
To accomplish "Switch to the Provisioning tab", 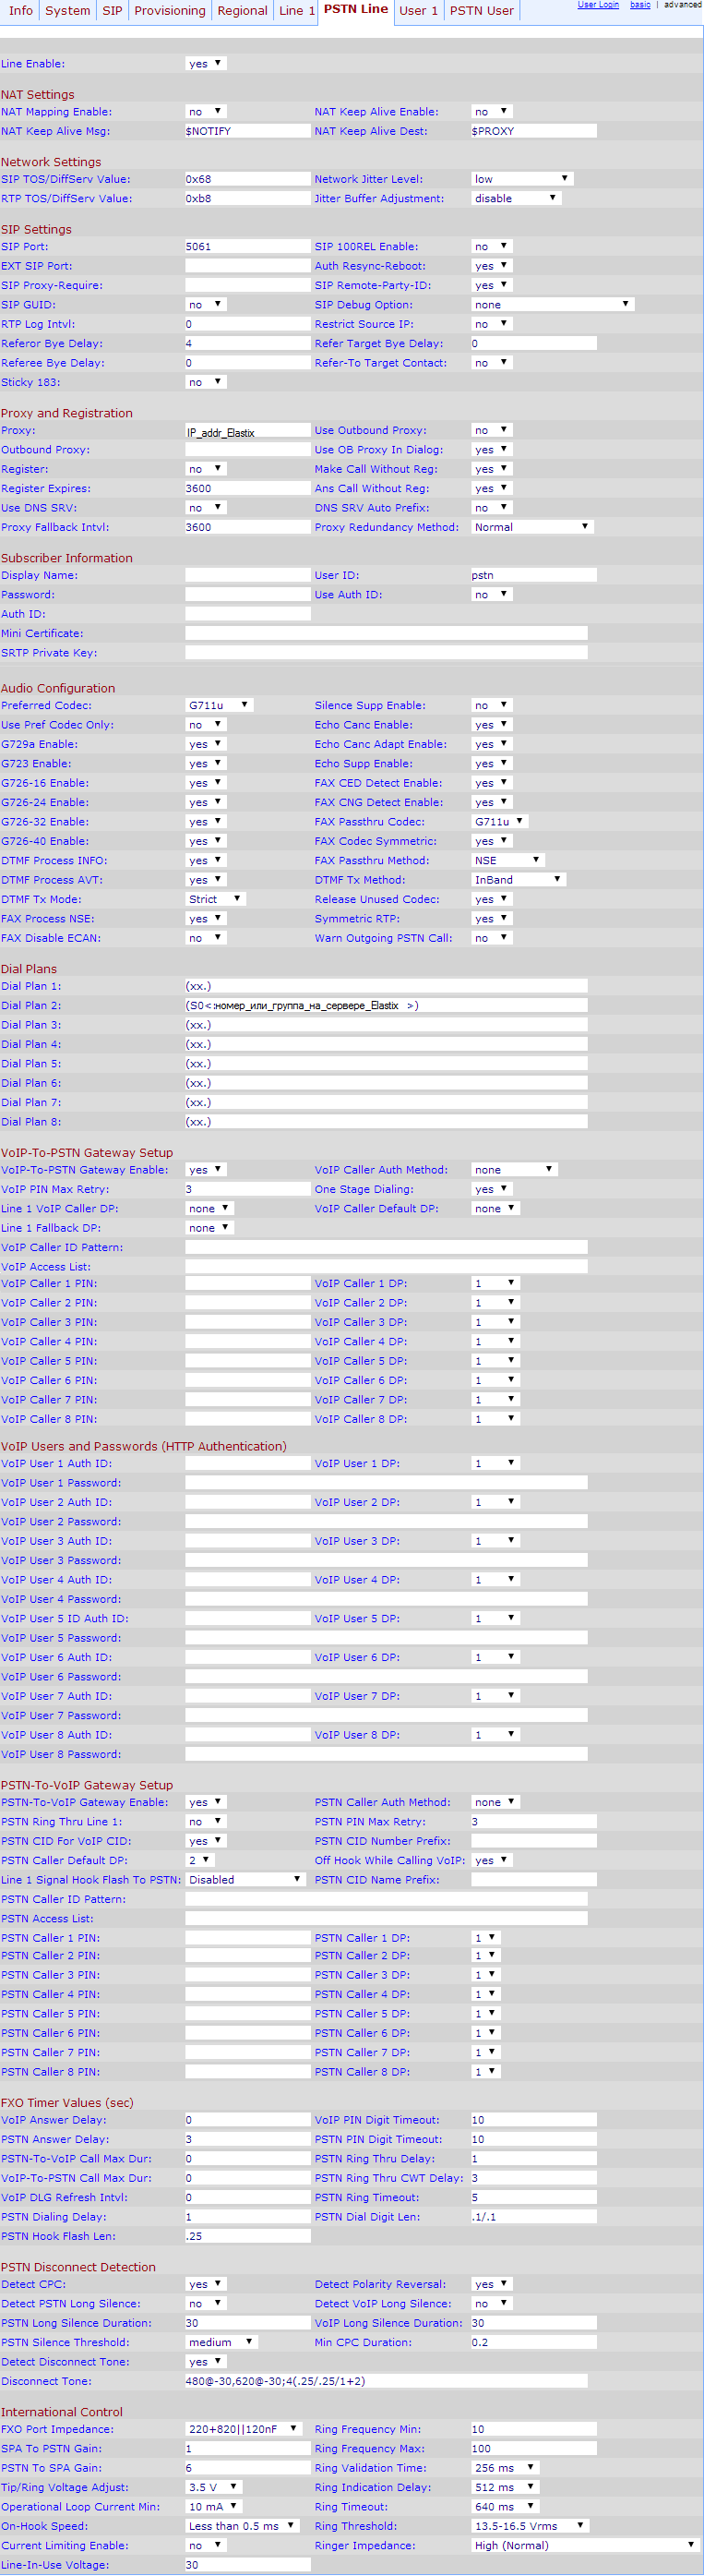I will click(169, 11).
